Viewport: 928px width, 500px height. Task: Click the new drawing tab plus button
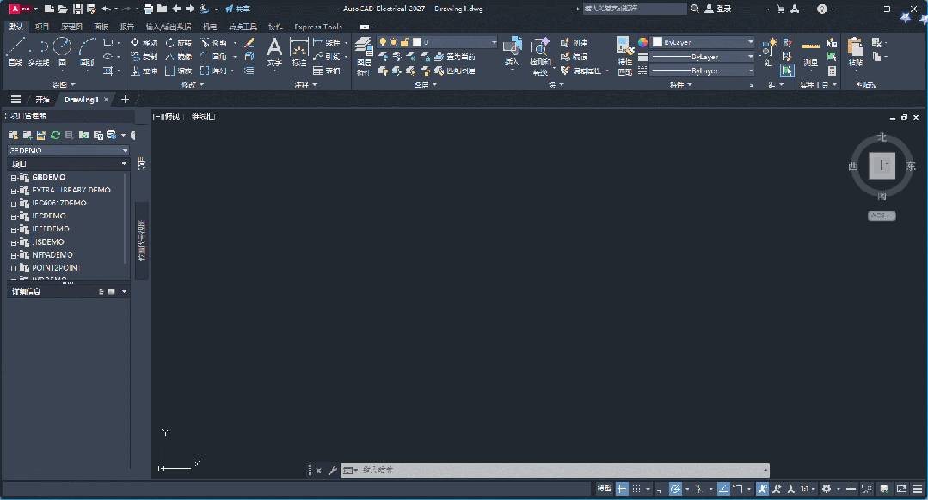125,100
